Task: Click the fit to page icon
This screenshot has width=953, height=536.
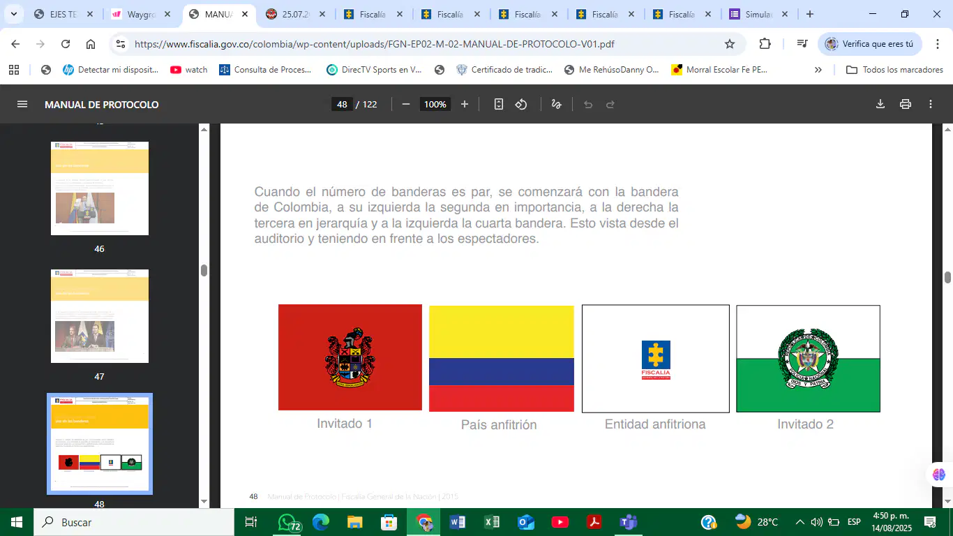Action: (499, 105)
